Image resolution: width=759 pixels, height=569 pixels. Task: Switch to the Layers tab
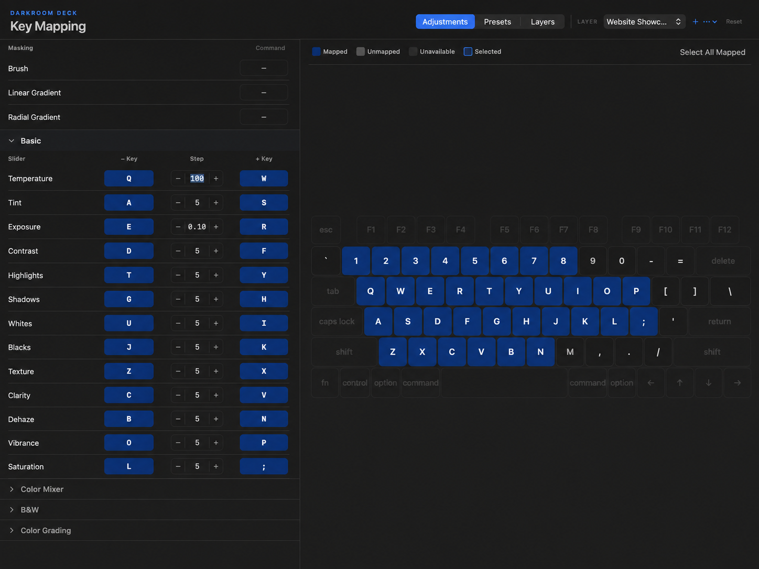pos(543,21)
